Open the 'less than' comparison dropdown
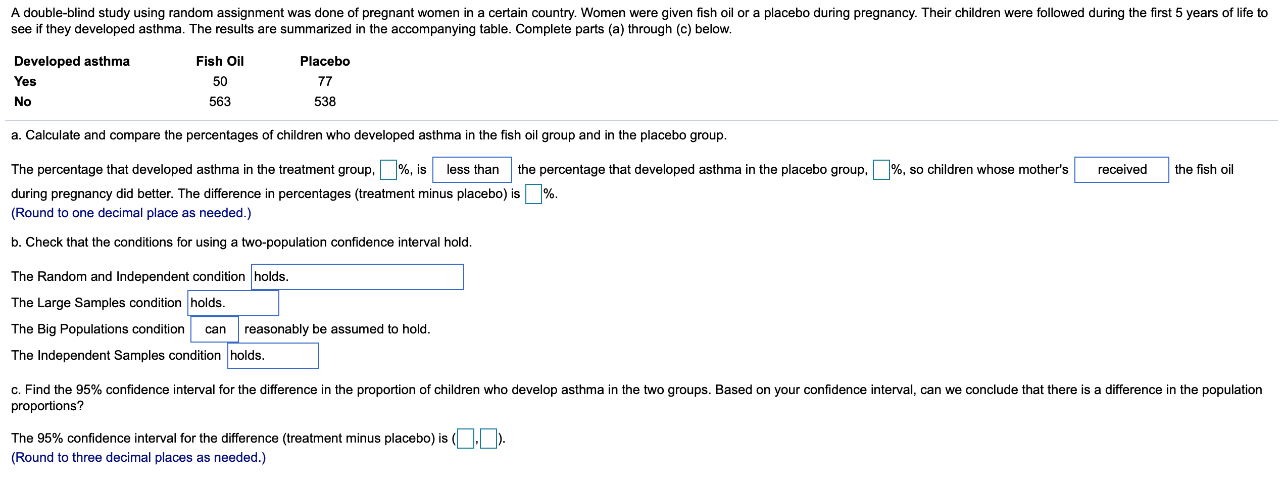Screen dimensions: 1283x483 [x=472, y=170]
